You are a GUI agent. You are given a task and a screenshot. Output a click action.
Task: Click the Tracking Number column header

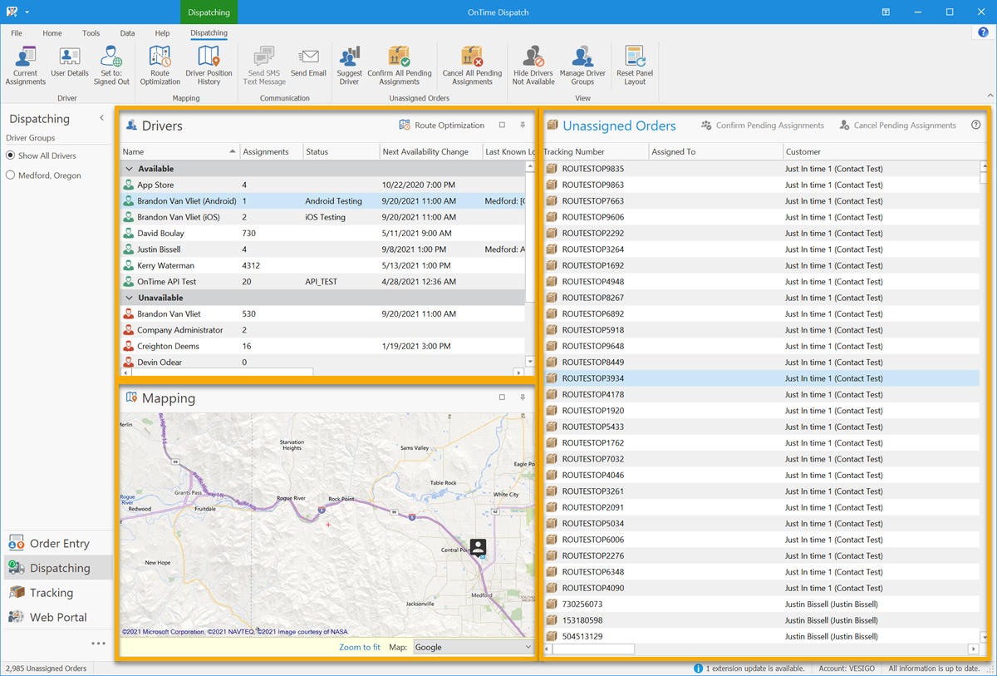pos(594,152)
